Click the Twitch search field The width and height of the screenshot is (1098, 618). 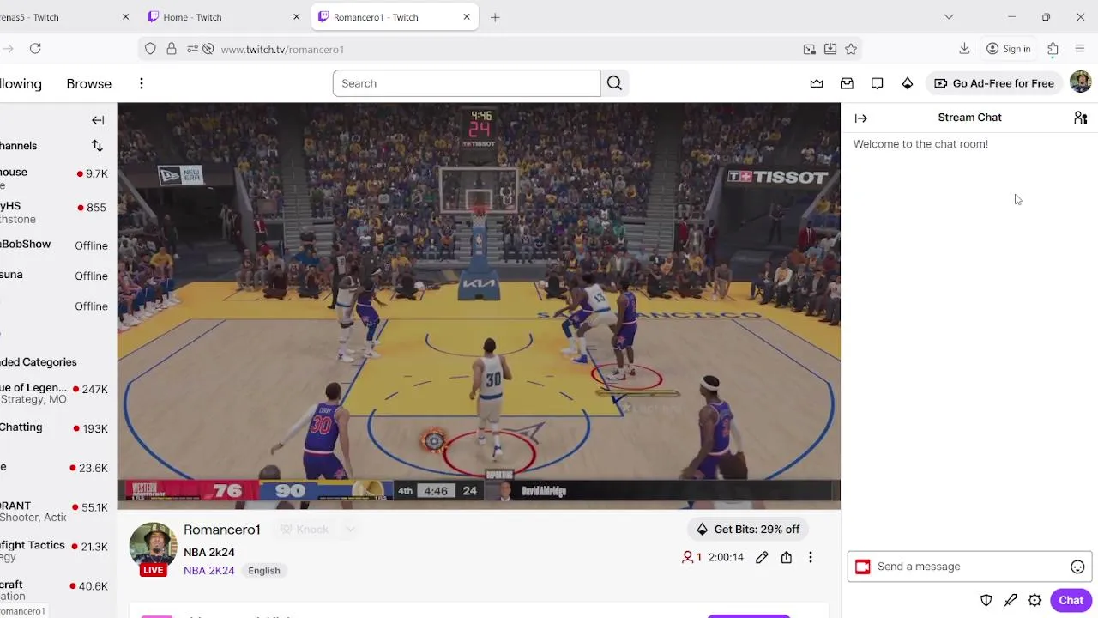467,83
